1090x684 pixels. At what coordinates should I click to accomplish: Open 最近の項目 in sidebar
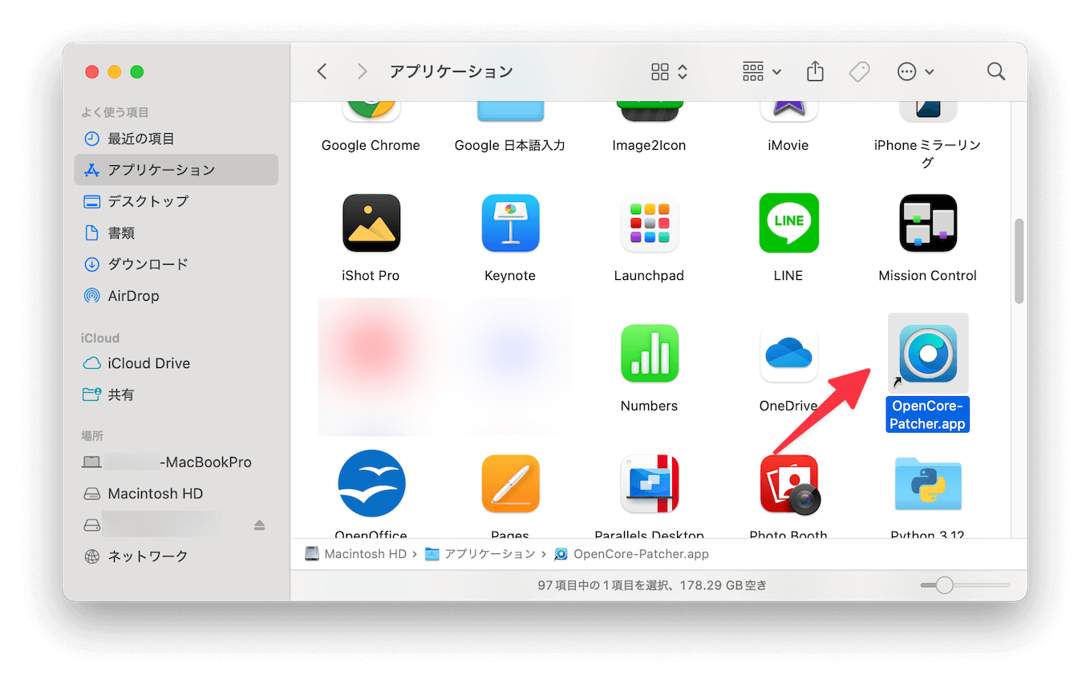point(176,139)
